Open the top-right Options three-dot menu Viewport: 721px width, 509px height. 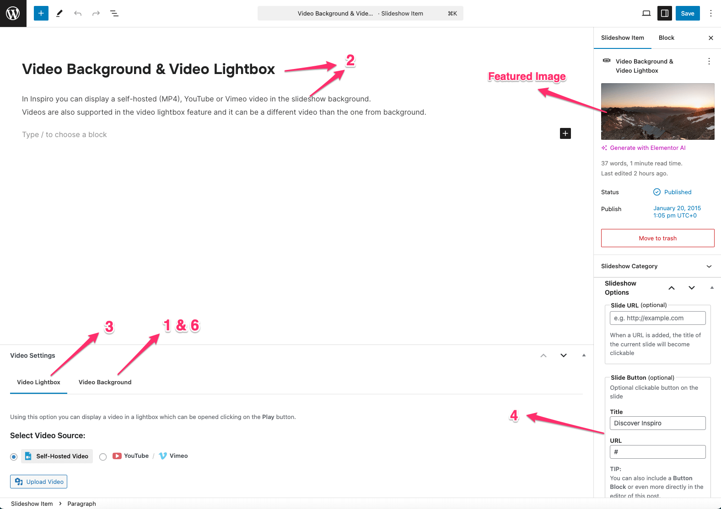(710, 13)
